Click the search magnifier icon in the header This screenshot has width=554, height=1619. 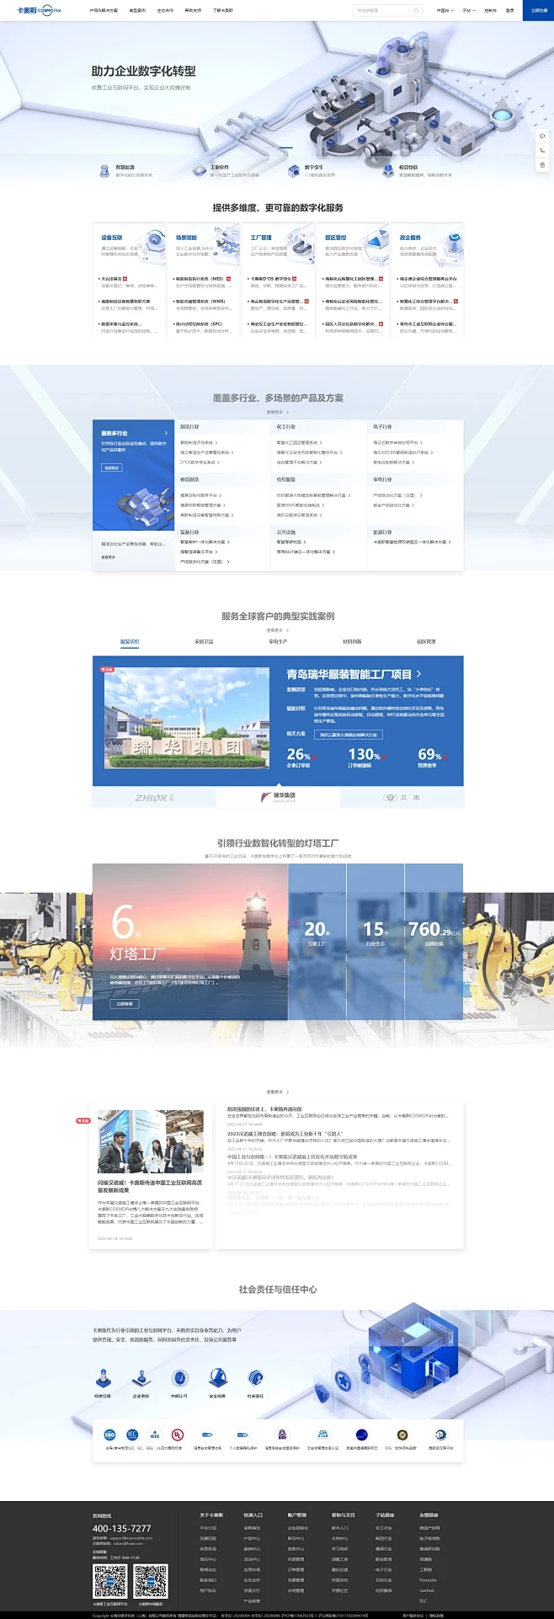click(416, 11)
